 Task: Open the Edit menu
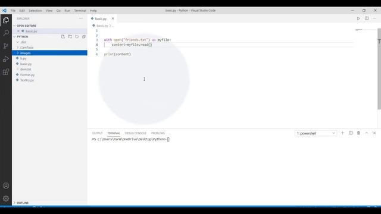pos(22,11)
